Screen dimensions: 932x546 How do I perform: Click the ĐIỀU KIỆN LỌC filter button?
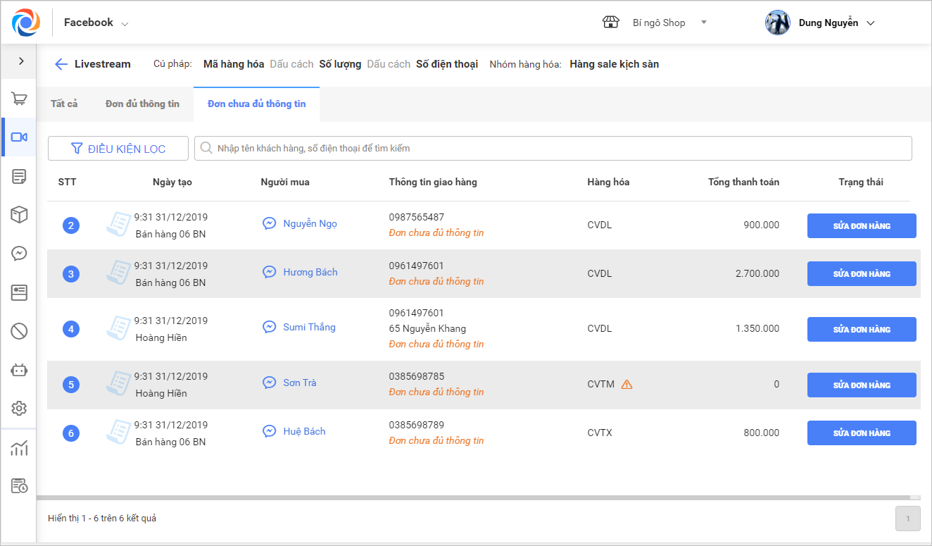118,149
